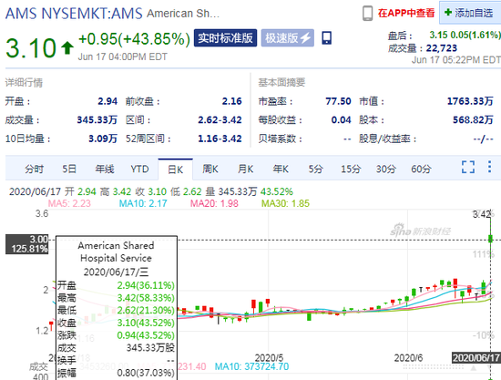Select the YTD chart tab

pyautogui.click(x=139, y=169)
